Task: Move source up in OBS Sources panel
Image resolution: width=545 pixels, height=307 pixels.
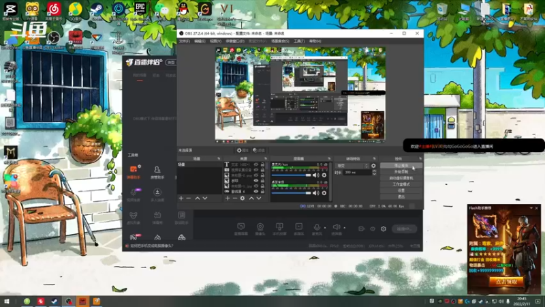Action: [251, 198]
